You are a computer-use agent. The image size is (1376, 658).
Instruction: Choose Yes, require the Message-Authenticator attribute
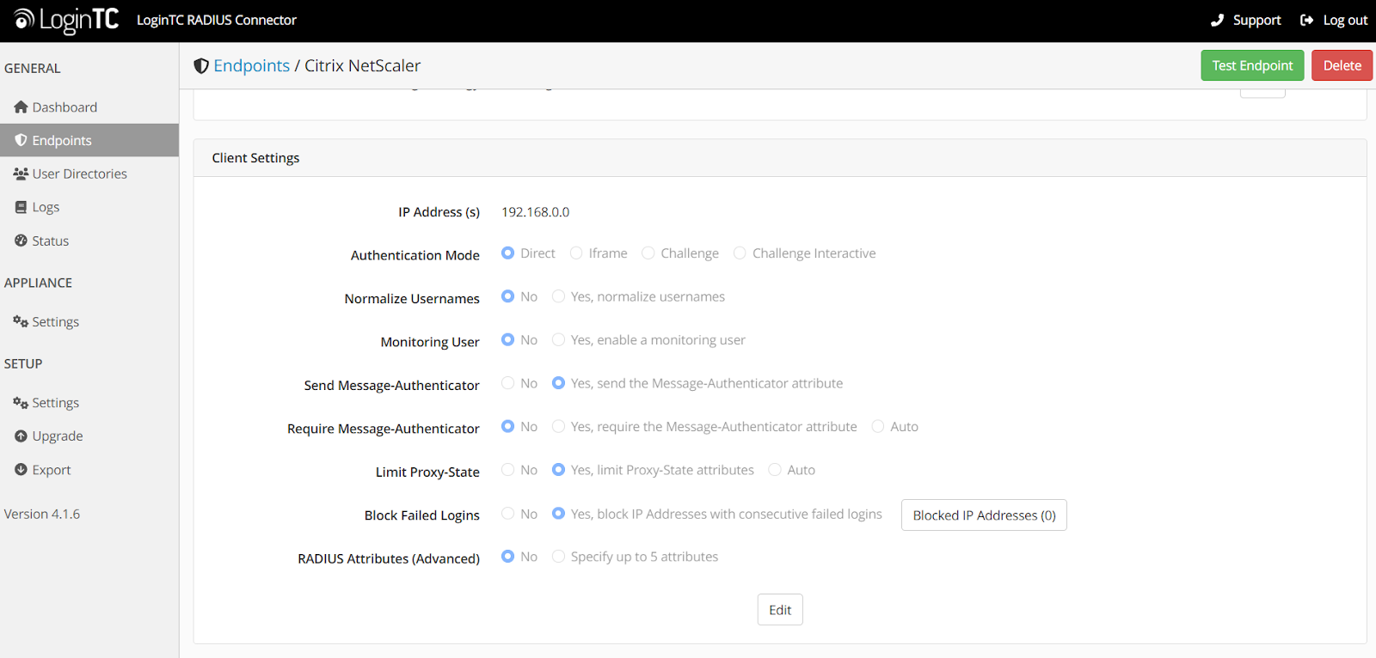click(x=558, y=426)
